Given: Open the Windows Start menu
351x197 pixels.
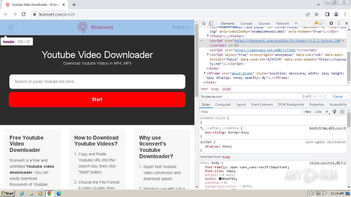Looking at the screenshot, I should click(7, 193).
